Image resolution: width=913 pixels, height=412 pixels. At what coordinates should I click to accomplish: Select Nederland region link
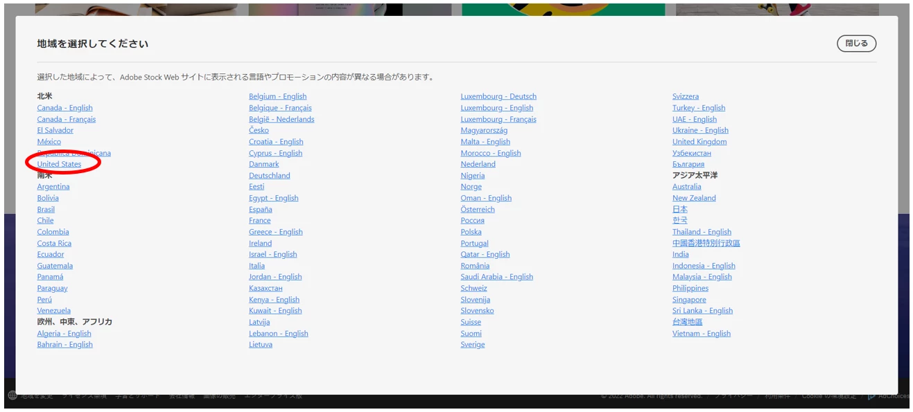[x=478, y=164]
